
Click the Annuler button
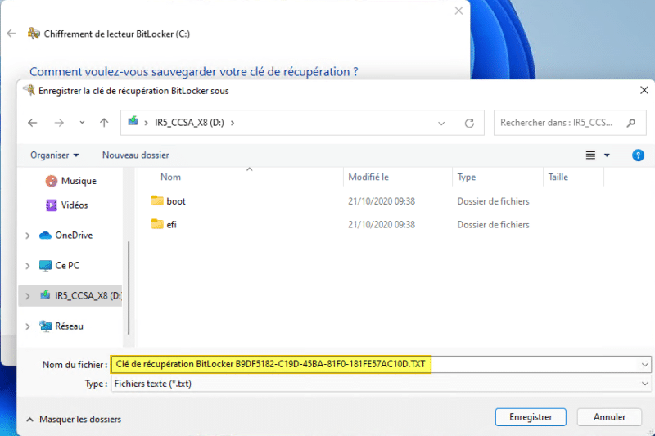609,417
